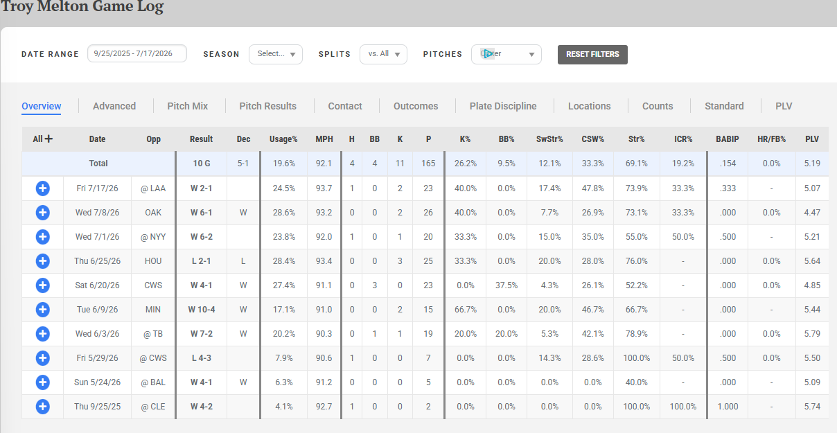Viewport: 837px width, 433px height.
Task: Open the PLV tab
Action: [x=784, y=106]
